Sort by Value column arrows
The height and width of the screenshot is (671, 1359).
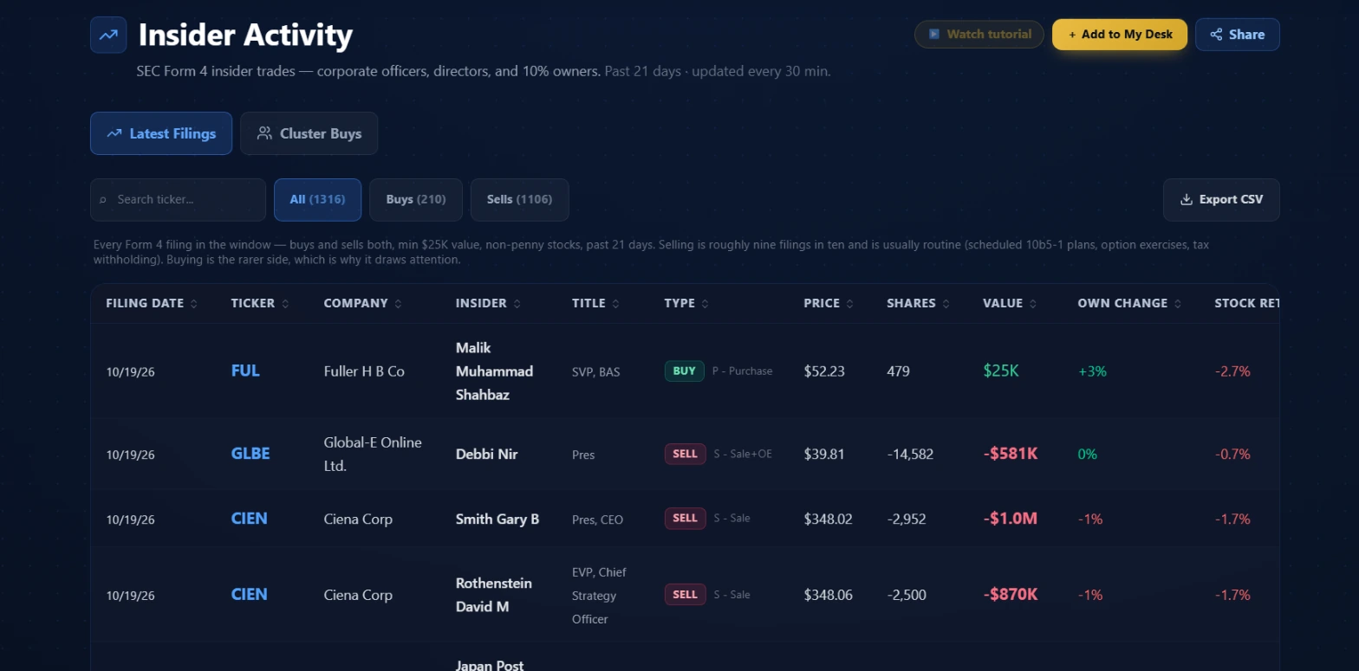(x=1033, y=304)
